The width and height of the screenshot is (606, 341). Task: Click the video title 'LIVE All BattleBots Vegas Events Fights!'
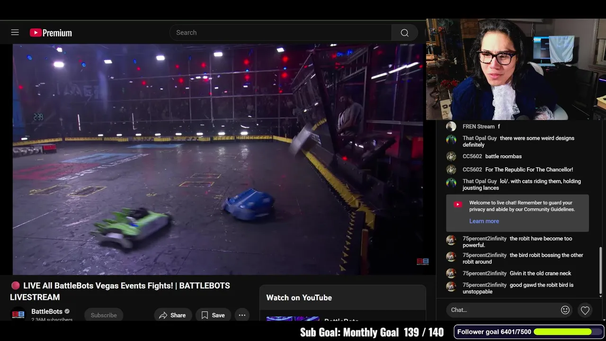click(x=120, y=291)
